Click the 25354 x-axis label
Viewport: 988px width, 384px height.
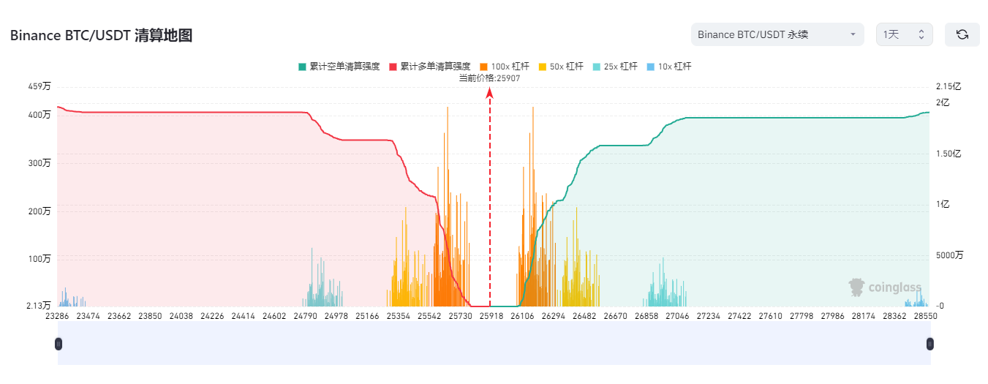coord(399,316)
